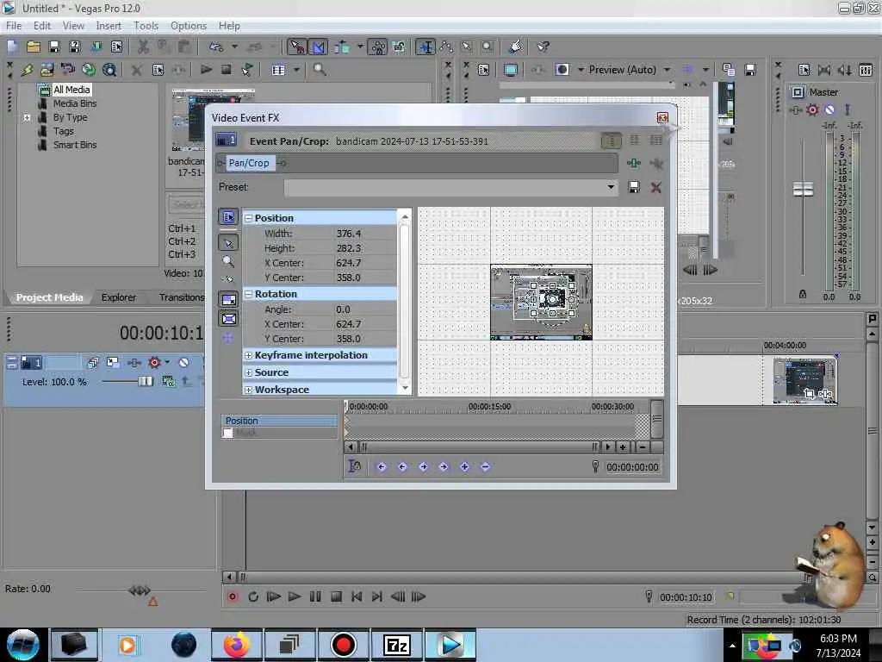Click the Undo arrow icon

click(x=215, y=47)
